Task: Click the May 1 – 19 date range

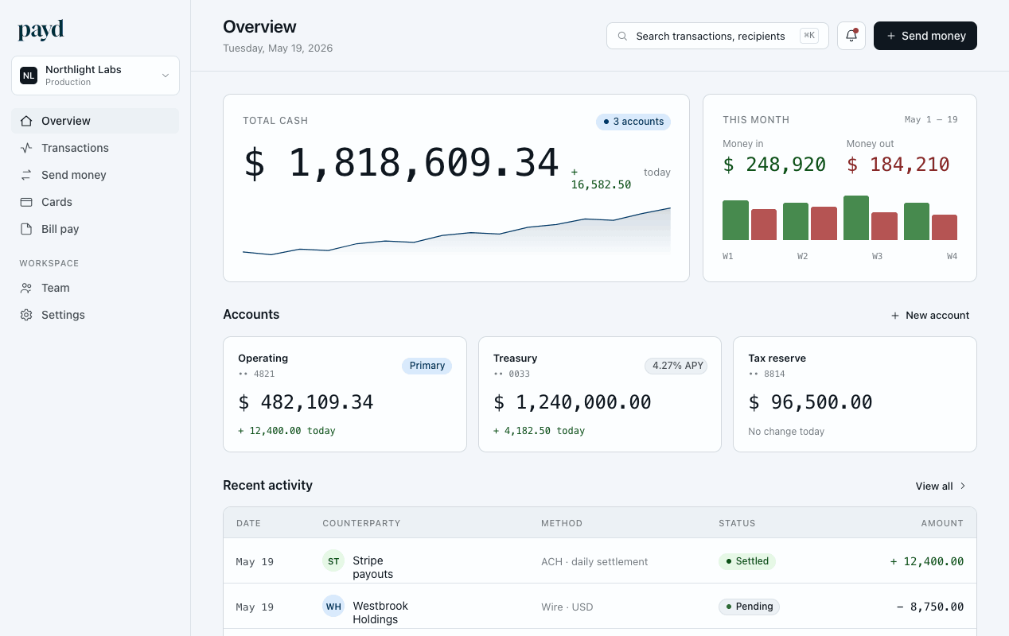Action: (931, 120)
